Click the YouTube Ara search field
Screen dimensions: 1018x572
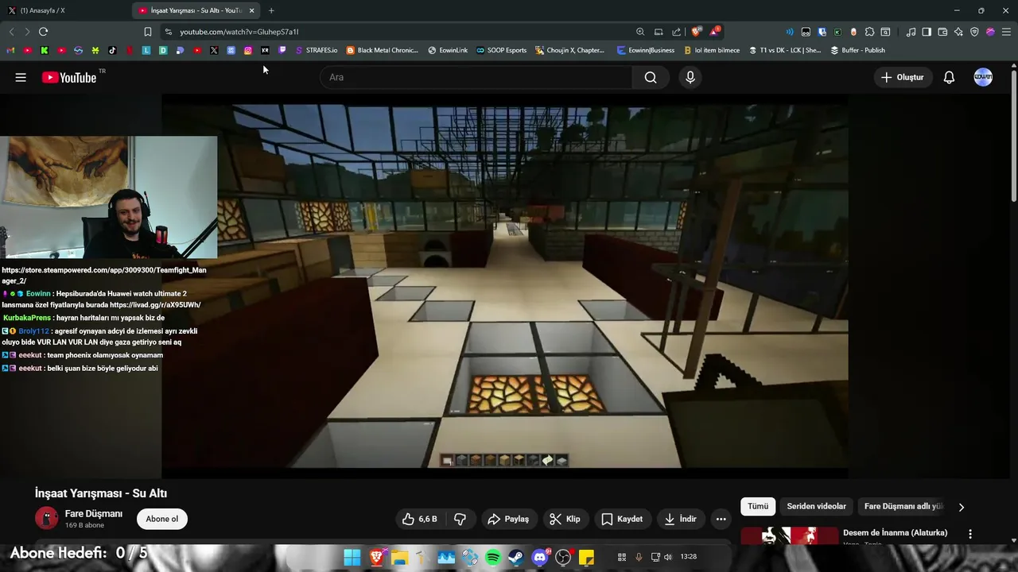pyautogui.click(x=476, y=77)
